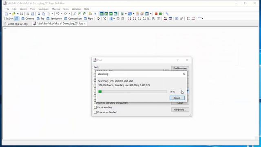Open dropdown arrow next to Open icon
Viewport: 261px width, 147px height.
point(18,13)
